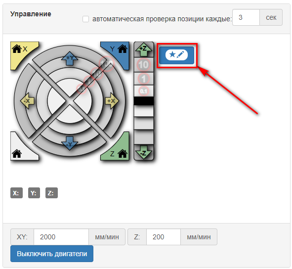Jog with the -Y arrow
This screenshot has width=292, height=269.
[x=70, y=143]
